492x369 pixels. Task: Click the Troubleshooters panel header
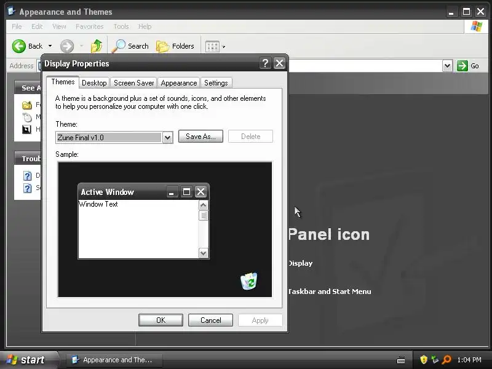click(x=28, y=159)
